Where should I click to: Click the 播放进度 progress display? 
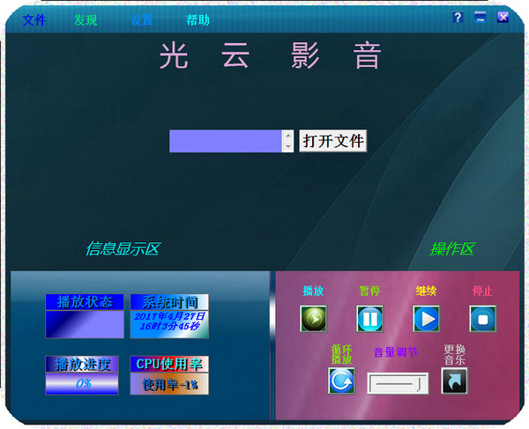(82, 383)
